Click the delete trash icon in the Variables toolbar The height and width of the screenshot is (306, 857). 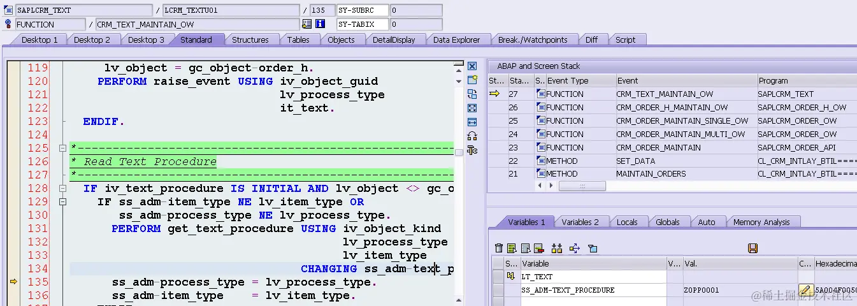pyautogui.click(x=499, y=248)
